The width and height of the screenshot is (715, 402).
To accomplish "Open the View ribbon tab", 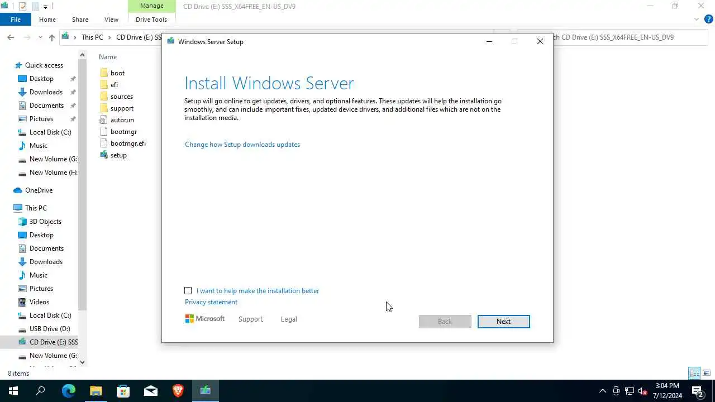I will 111,20.
